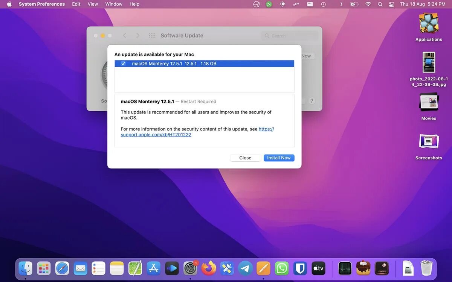This screenshot has width=452, height=282.
Task: Open the Notes app in dock
Action: pyautogui.click(x=117, y=268)
